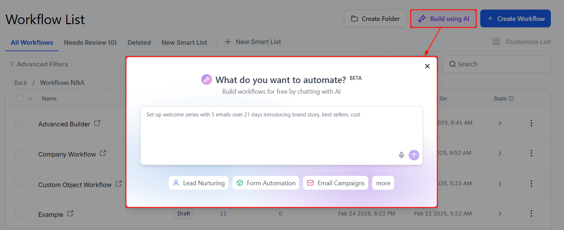Open three-dot menu for Custom Object Workflow row

point(531,184)
